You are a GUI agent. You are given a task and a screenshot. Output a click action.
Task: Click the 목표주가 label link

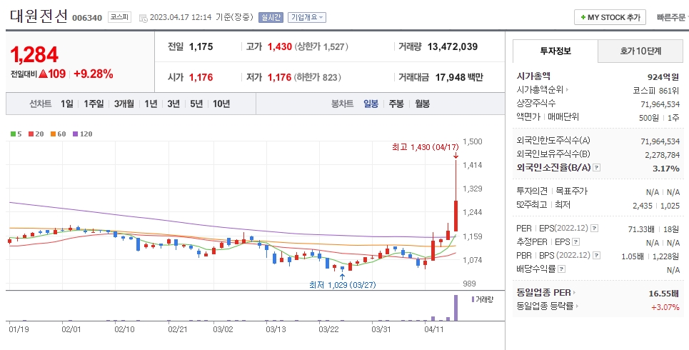(572, 191)
